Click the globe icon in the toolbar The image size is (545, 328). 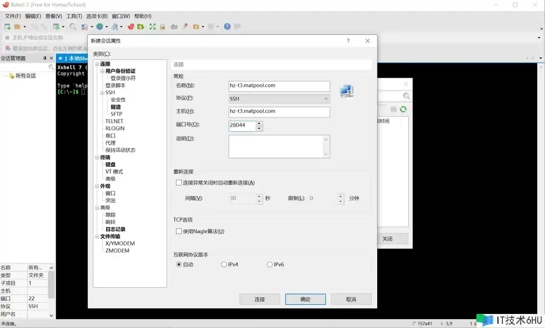click(x=100, y=27)
